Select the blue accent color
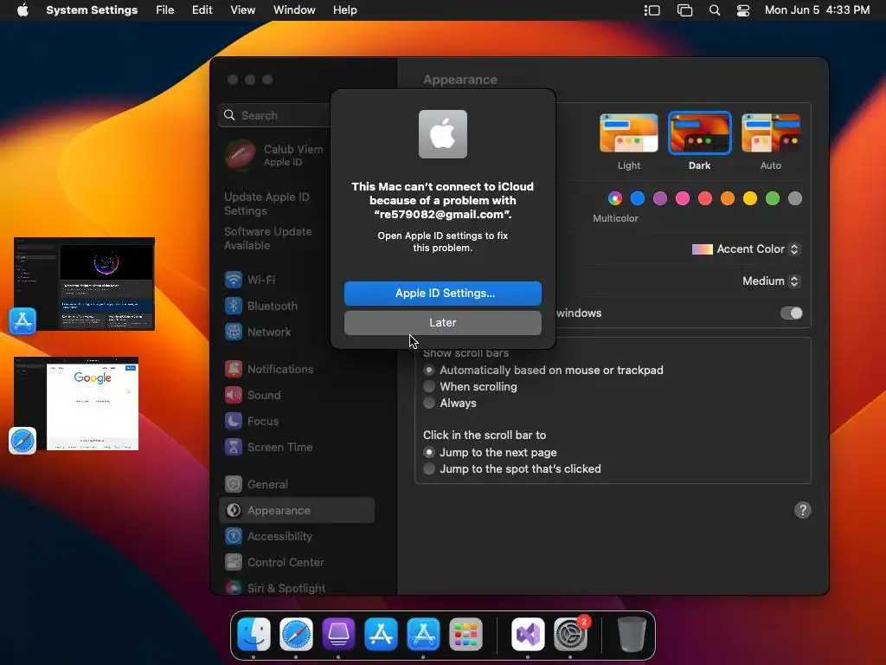The image size is (886, 665). (x=638, y=198)
